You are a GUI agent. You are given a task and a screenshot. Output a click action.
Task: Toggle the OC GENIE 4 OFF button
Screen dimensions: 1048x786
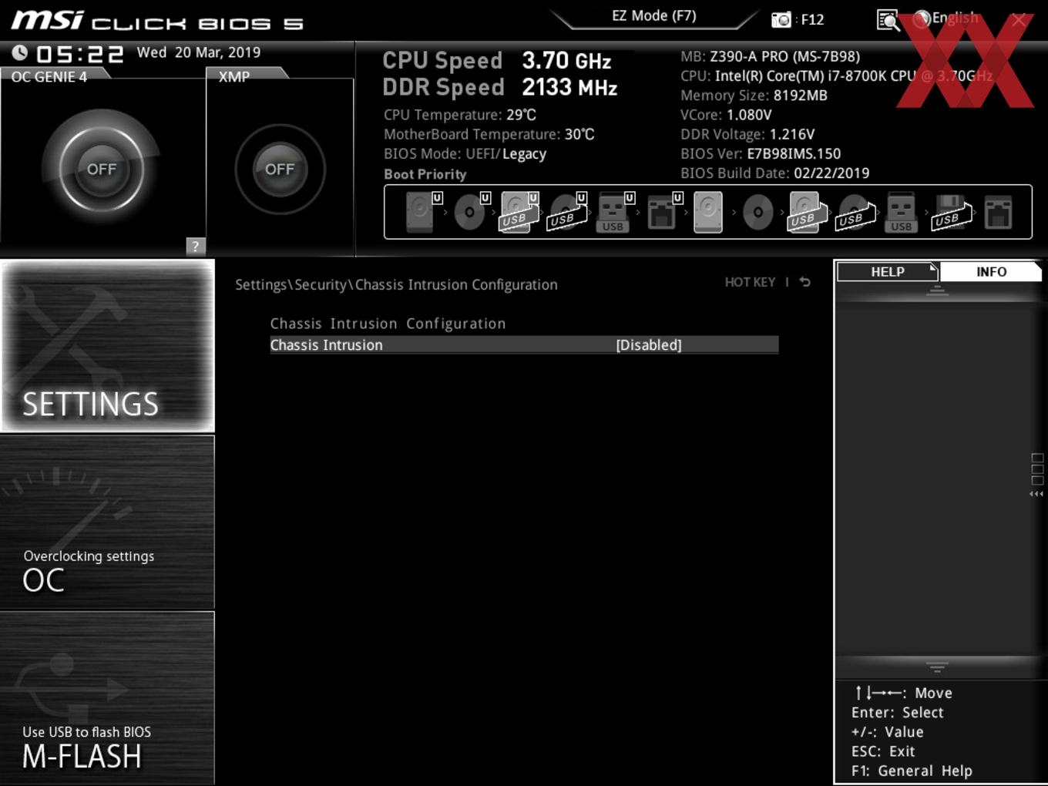102,169
